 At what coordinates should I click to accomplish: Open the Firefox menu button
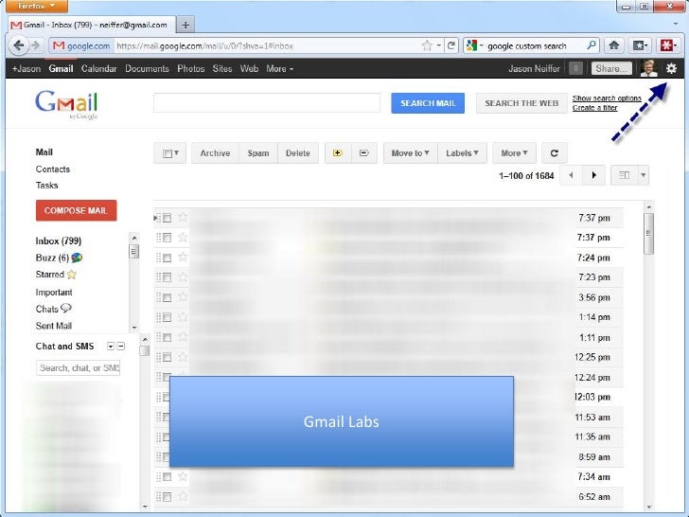[x=37, y=6]
